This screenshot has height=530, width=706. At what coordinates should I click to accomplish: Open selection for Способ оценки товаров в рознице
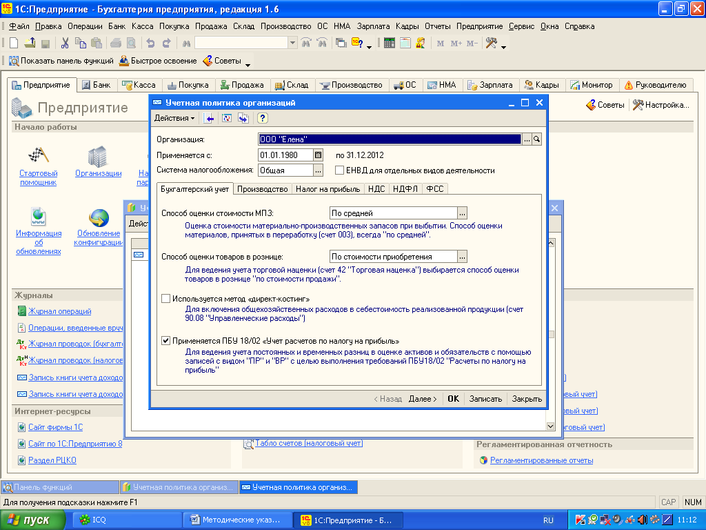click(462, 257)
